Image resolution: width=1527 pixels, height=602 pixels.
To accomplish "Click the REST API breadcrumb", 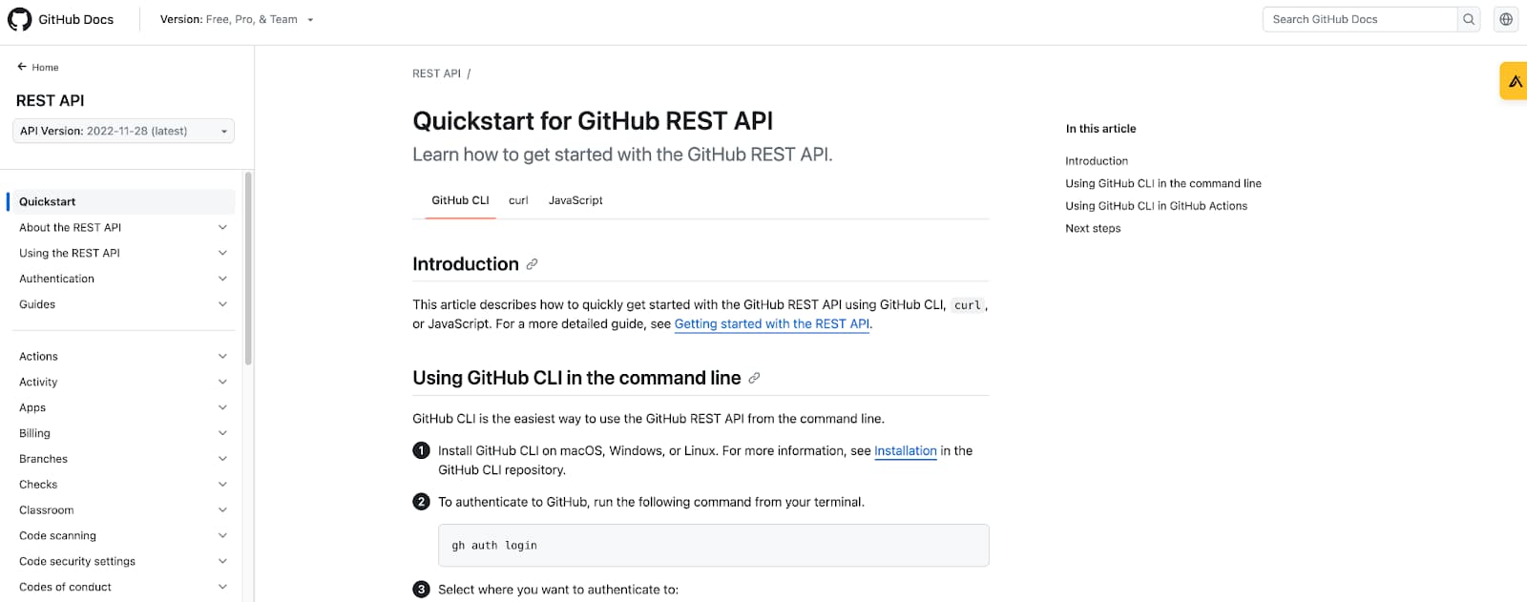I will [x=436, y=73].
